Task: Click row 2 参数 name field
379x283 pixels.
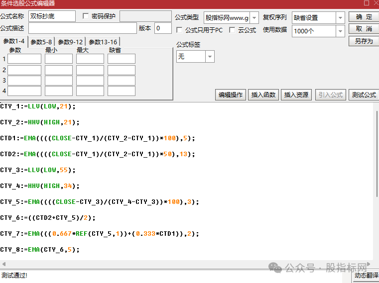Action: (24, 70)
